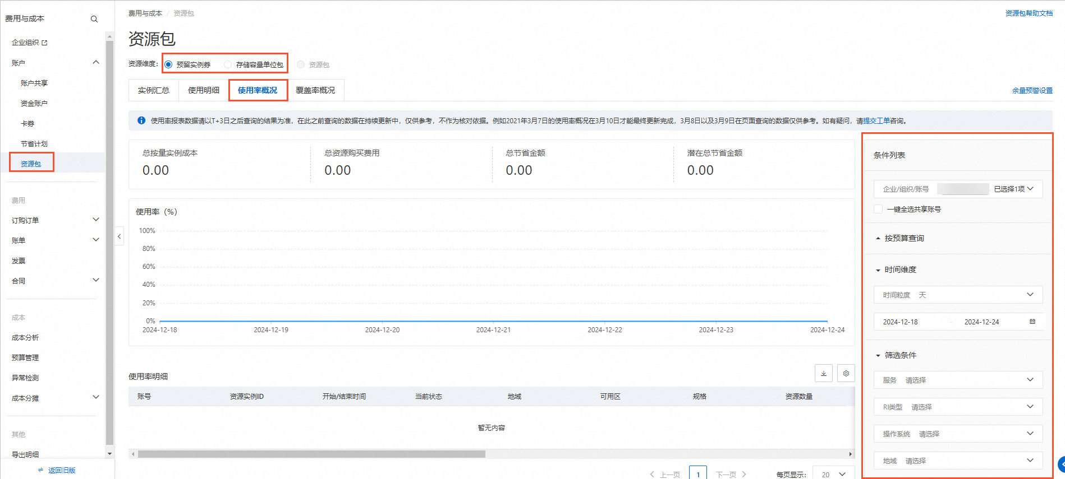Select the 预留实例券 radio button
This screenshot has width=1065, height=479.
(168, 64)
